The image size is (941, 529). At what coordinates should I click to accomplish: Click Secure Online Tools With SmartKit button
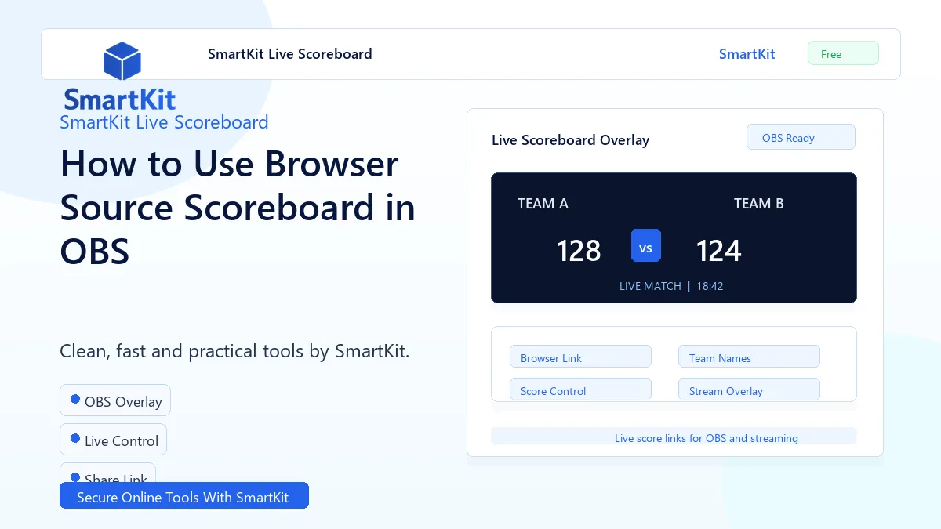(x=184, y=496)
